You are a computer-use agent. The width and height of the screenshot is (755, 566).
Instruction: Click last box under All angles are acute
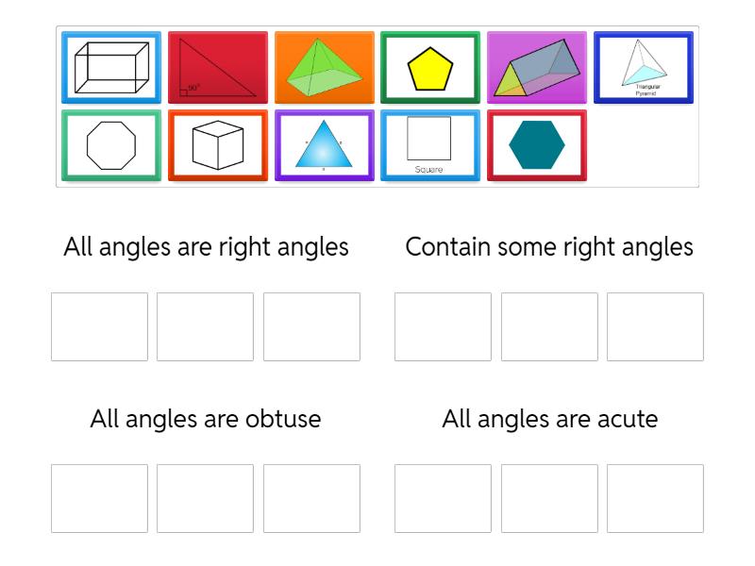[x=655, y=498]
